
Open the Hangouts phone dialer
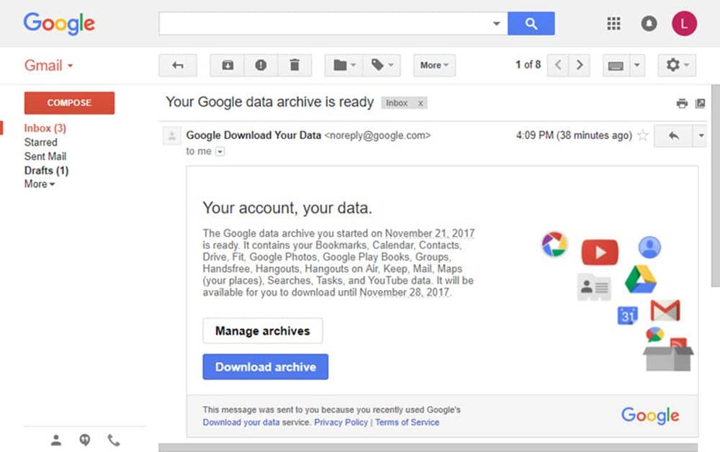(114, 439)
